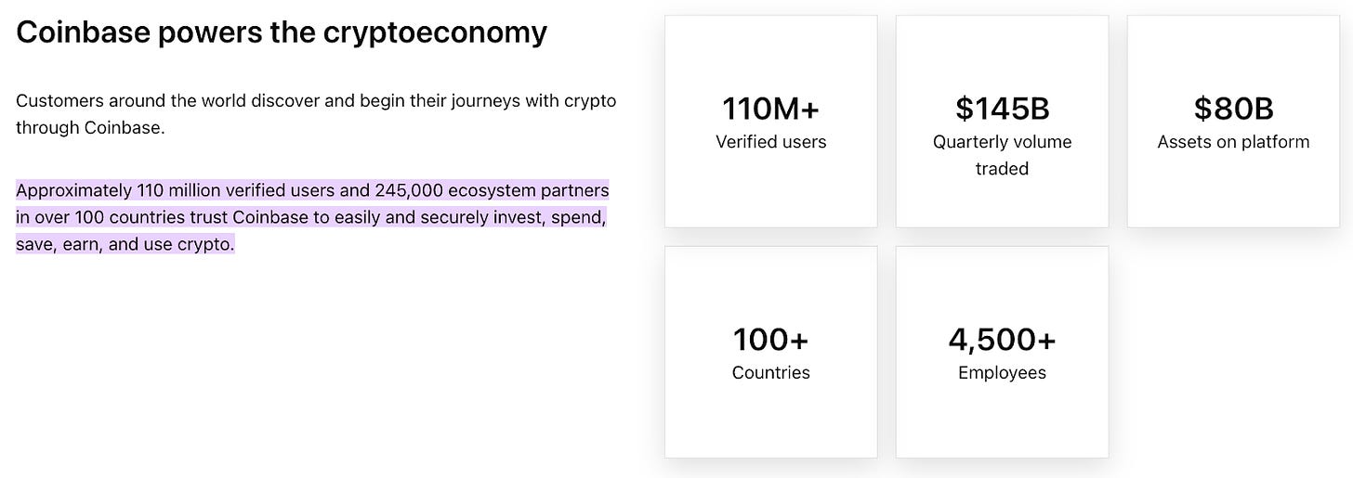Click the "through Coinbase." line of text
The width and height of the screenshot is (1353, 478).
pos(90,128)
